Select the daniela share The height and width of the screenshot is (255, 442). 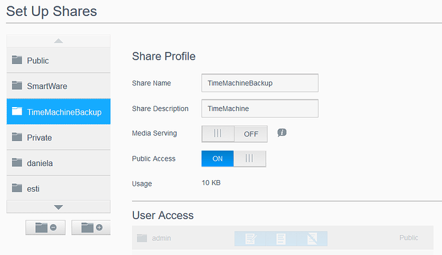click(58, 163)
